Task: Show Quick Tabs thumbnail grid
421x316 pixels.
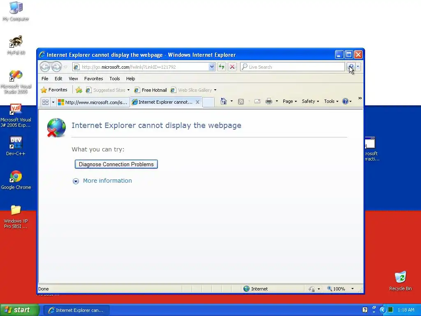Action: [45, 102]
